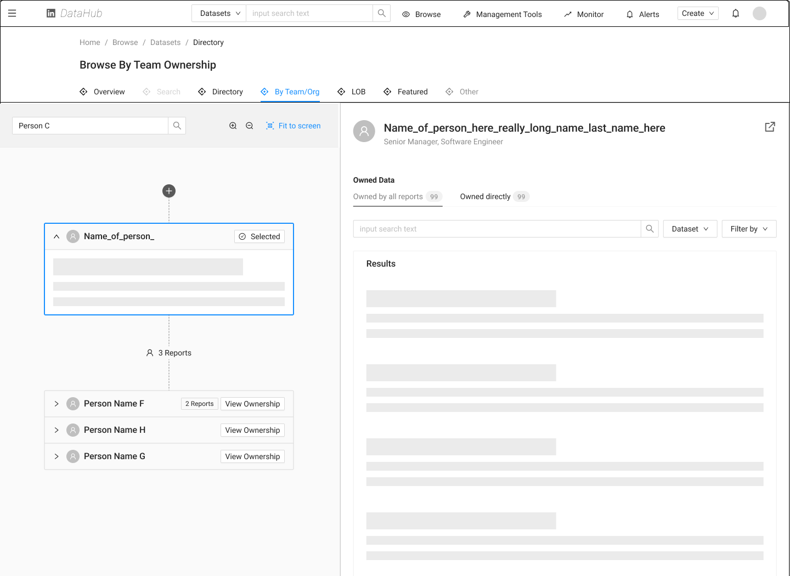Open the user avatar in top bar
The image size is (790, 576).
(759, 13)
